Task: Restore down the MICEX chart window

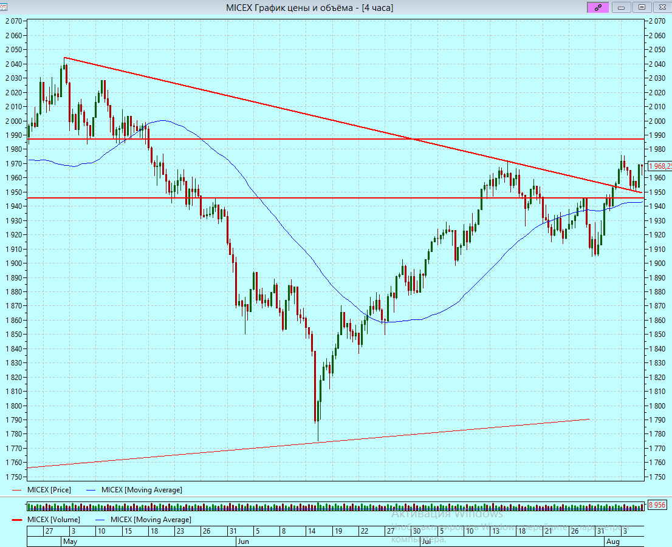Action: [642, 7]
